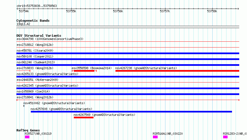
Task: Click the MIR1283-2 gene label
Action: (235, 134)
